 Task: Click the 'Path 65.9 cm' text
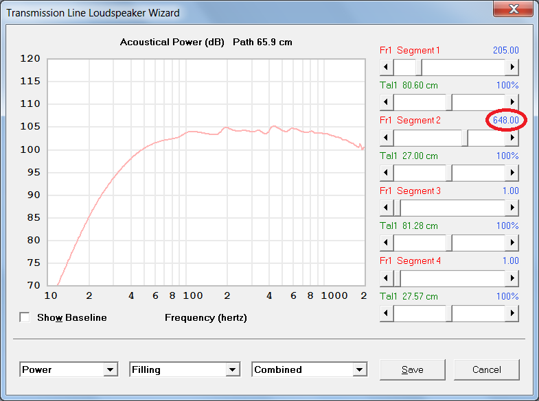point(262,42)
